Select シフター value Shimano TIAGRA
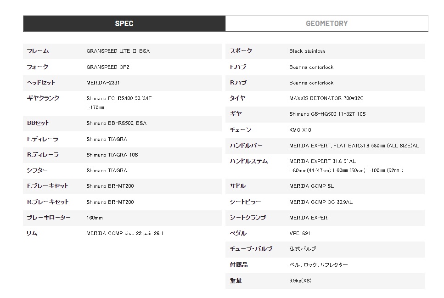The width and height of the screenshot is (444, 298). [x=107, y=170]
